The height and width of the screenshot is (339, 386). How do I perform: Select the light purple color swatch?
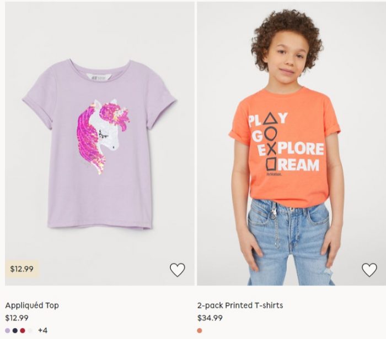(8, 330)
